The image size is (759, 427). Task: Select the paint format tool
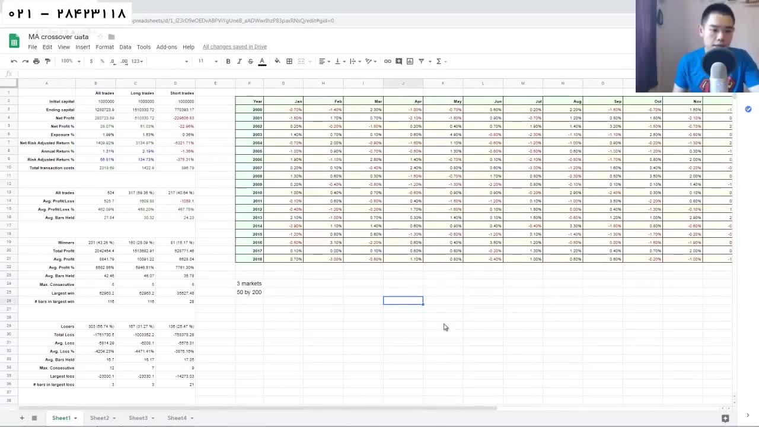(47, 61)
